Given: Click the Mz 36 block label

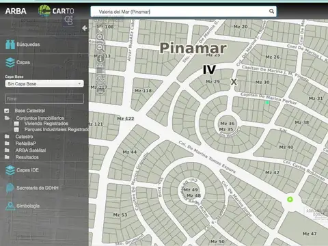Looking at the screenshot, I should (228, 124).
